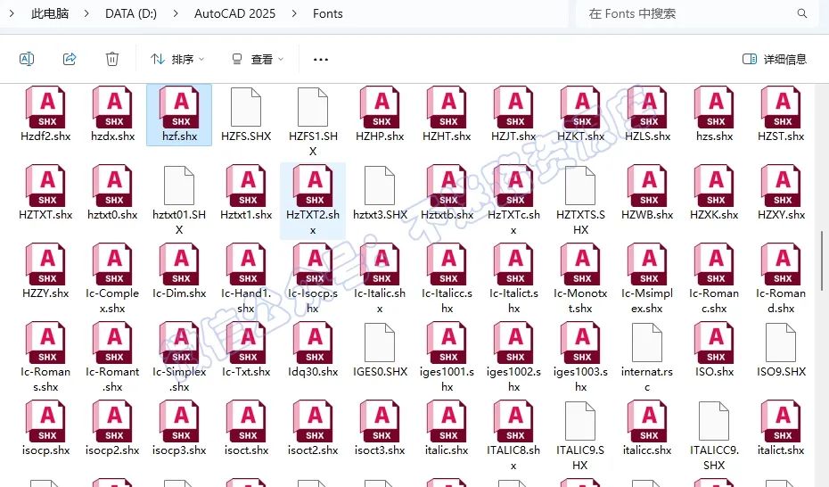Select the Ic-Txt.shx file icon
Viewport: 829px width, 487px height.
click(x=246, y=343)
